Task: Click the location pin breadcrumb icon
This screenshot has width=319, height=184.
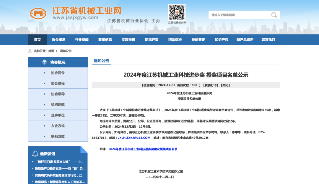Action: pyautogui.click(x=30, y=51)
